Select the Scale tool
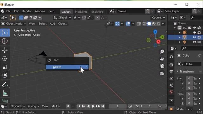 pos(5,67)
